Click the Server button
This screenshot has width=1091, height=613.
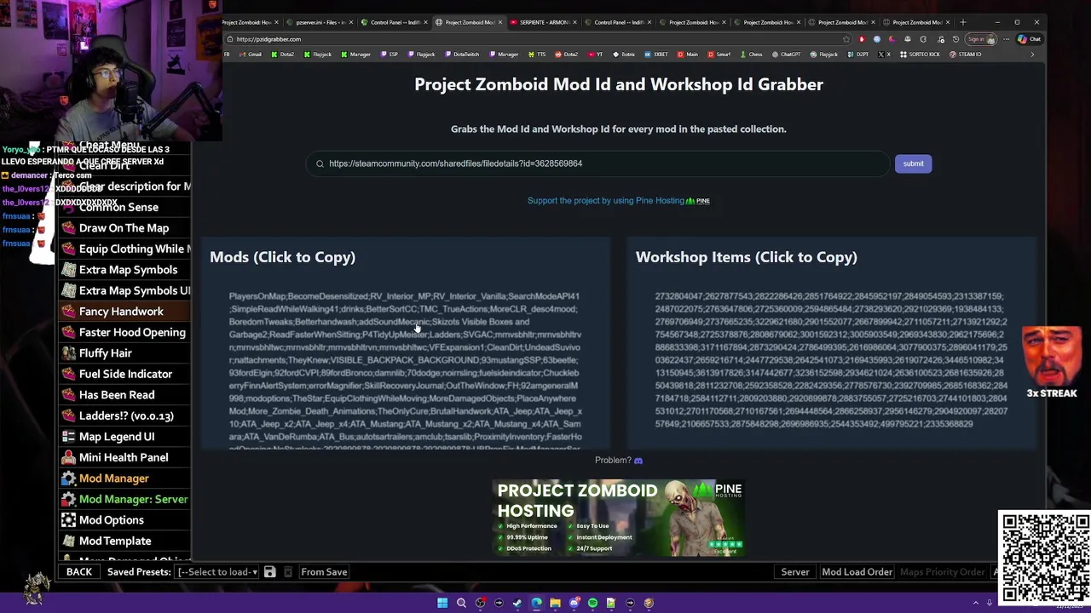tap(795, 572)
